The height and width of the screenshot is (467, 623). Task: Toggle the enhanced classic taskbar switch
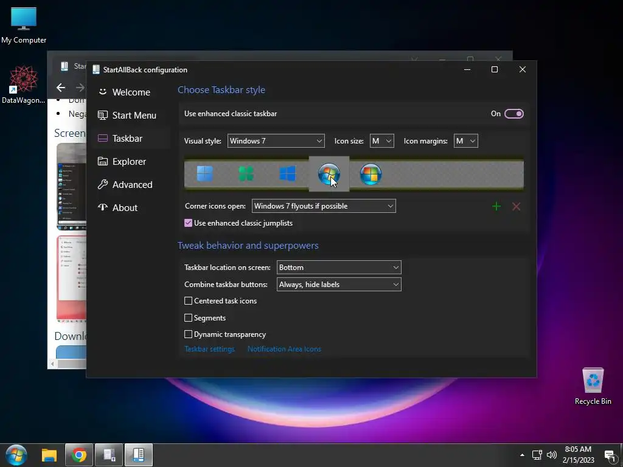click(513, 114)
